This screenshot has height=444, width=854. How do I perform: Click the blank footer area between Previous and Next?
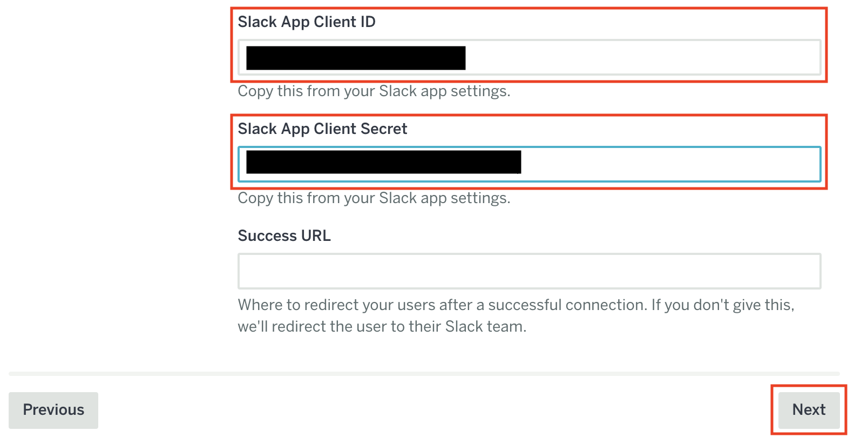[432, 410]
